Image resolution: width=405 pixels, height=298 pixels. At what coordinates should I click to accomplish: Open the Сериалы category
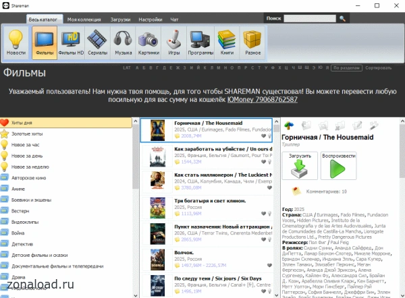pos(97,43)
